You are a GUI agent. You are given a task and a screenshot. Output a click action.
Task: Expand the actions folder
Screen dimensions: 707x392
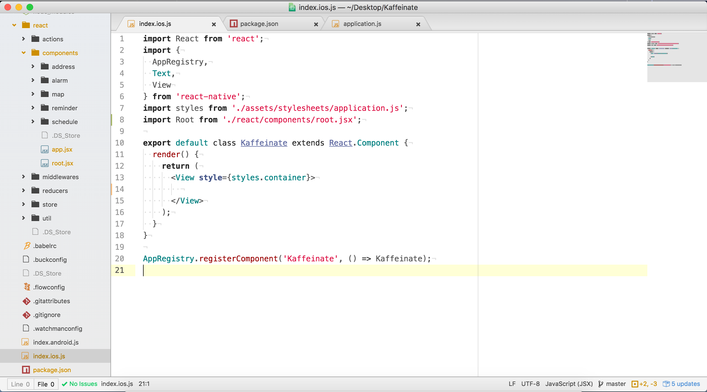pyautogui.click(x=24, y=39)
